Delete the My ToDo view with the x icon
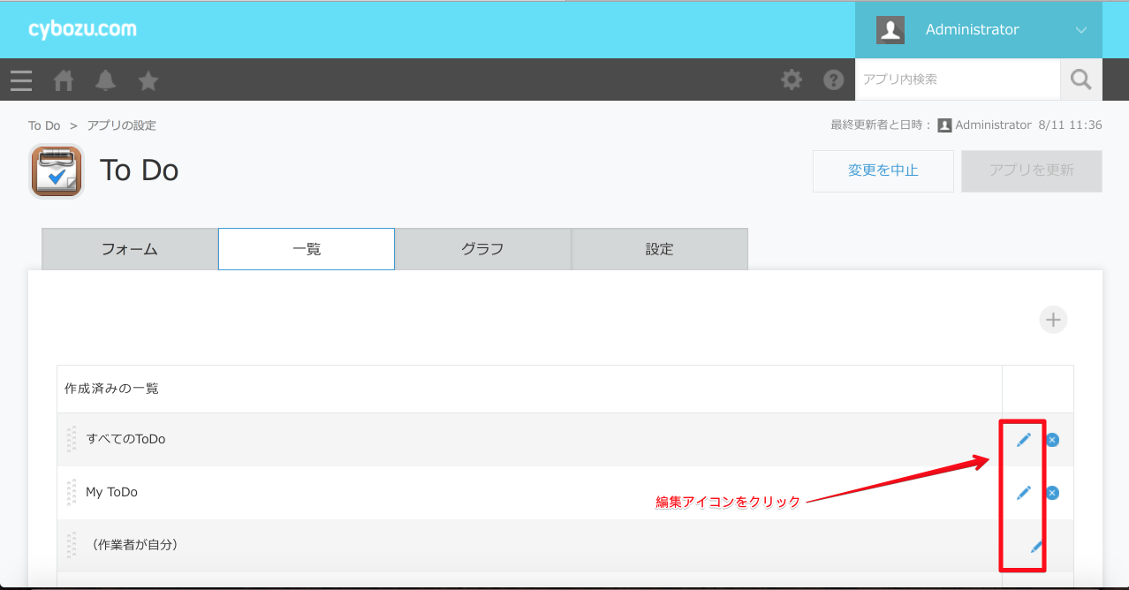Viewport: 1129px width, 590px height. [1052, 492]
